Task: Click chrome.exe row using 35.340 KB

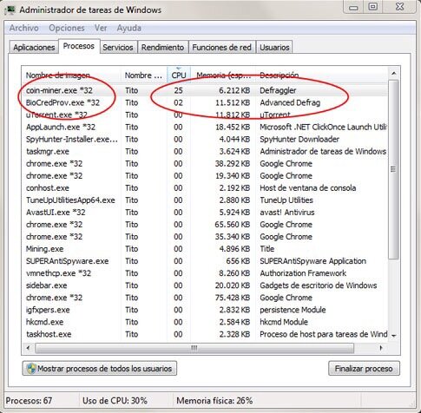Action: click(x=205, y=237)
